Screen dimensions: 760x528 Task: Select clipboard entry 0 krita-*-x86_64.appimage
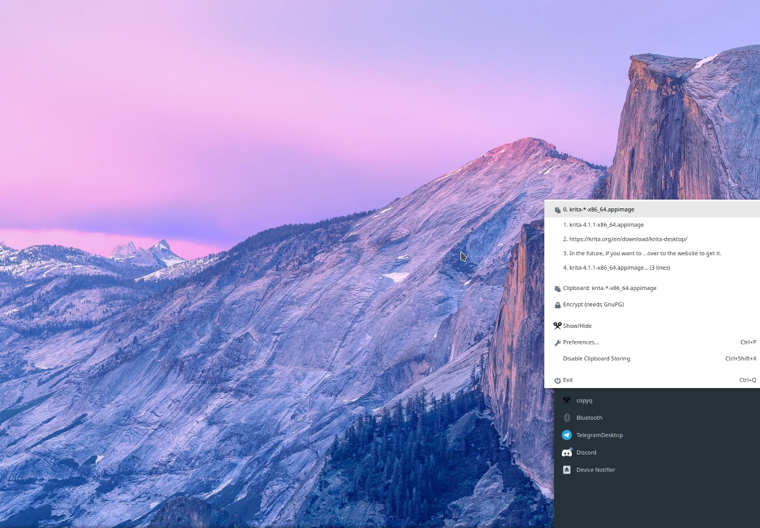pyautogui.click(x=652, y=210)
